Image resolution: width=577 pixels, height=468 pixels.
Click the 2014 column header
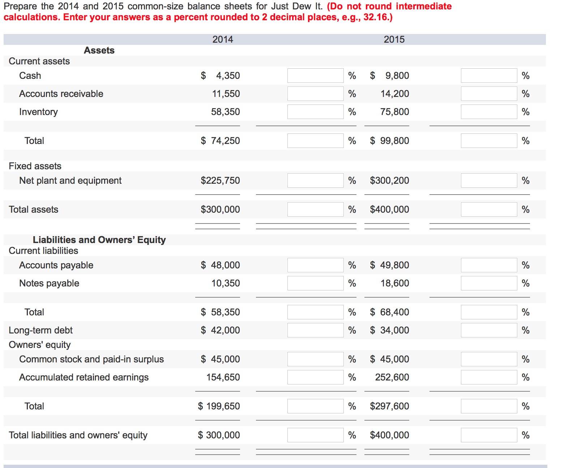pos(223,39)
